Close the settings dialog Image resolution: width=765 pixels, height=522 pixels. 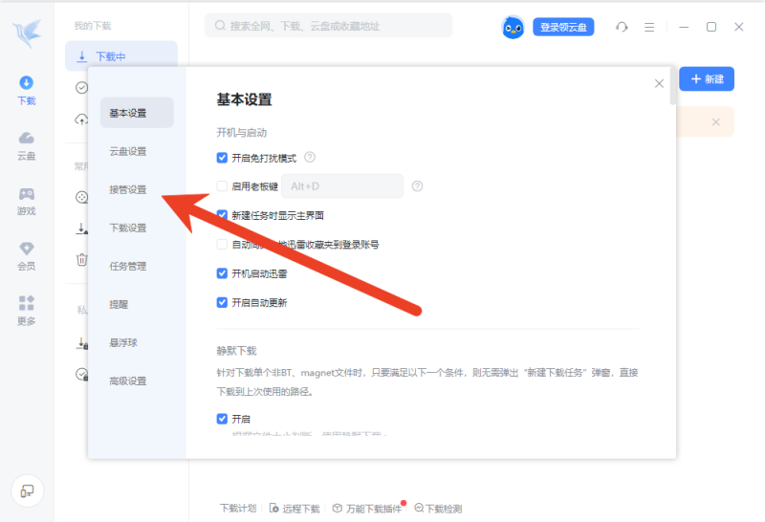[x=659, y=83]
